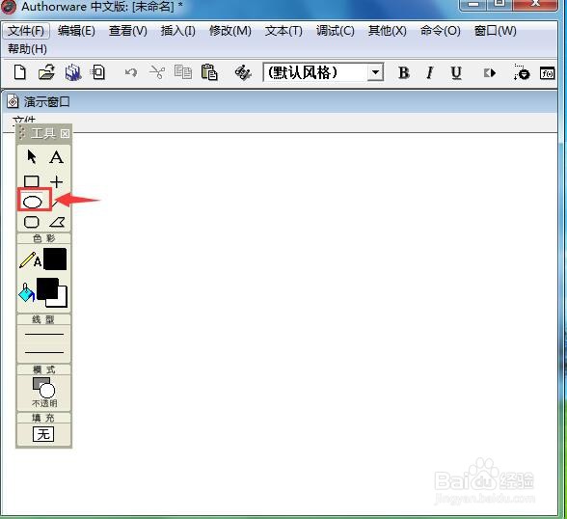The width and height of the screenshot is (567, 519).
Task: Select the Text tool
Action: pyautogui.click(x=56, y=157)
